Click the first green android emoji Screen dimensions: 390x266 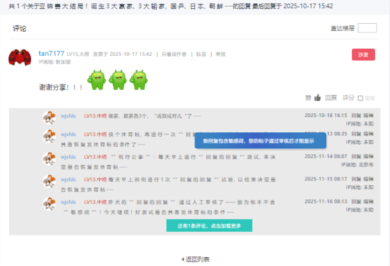[x=97, y=80]
